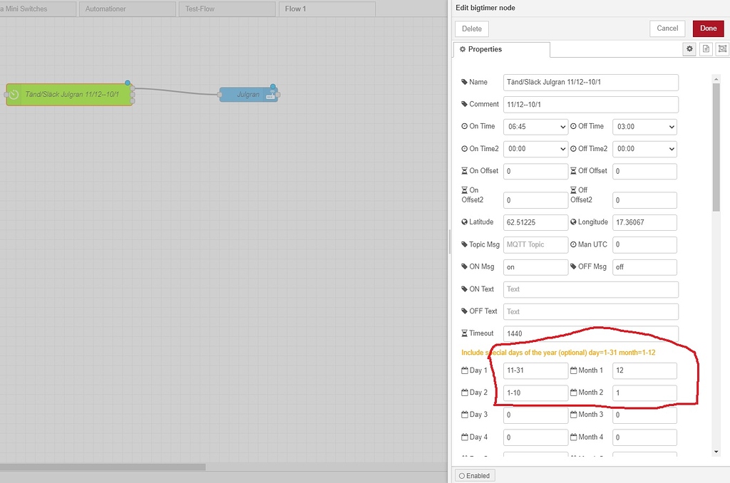Click the Delete button

(471, 28)
